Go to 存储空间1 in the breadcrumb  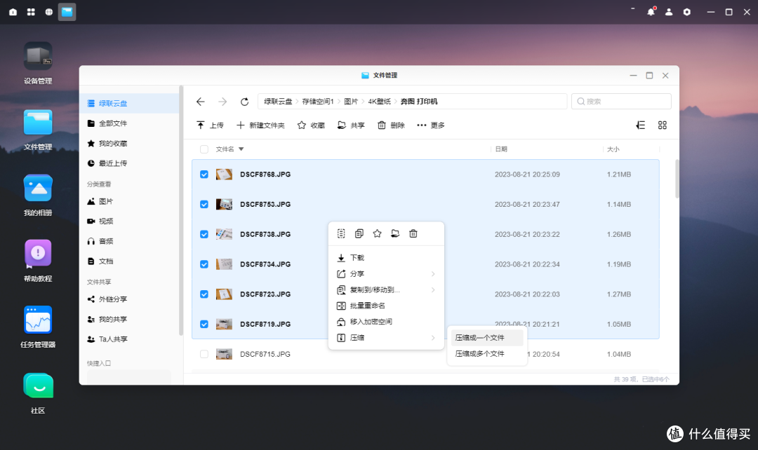(318, 102)
